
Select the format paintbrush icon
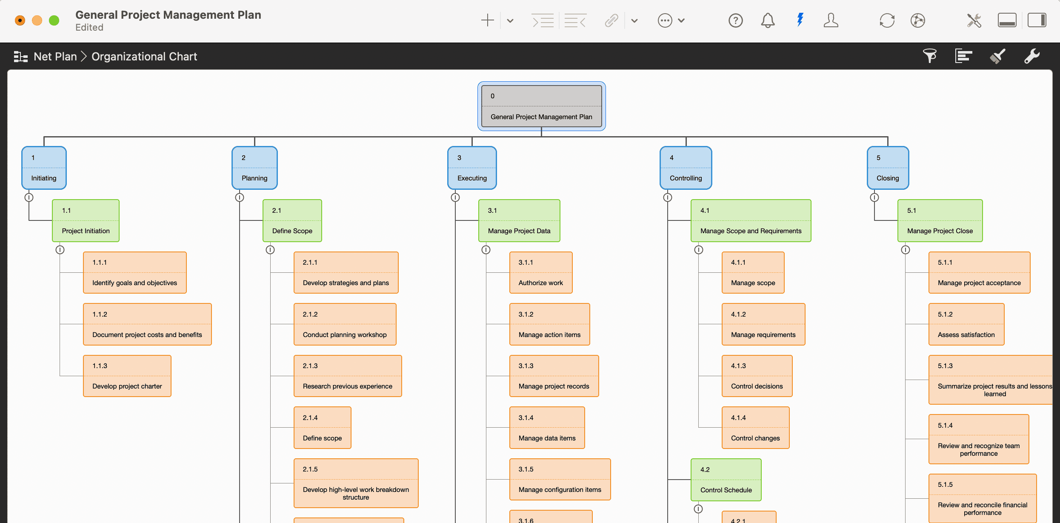click(x=997, y=56)
